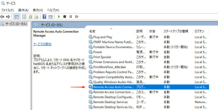Image resolution: width=218 pixels, height=110 pixels.
Task: Click the Power service gear icon
Action: [x=90, y=52]
